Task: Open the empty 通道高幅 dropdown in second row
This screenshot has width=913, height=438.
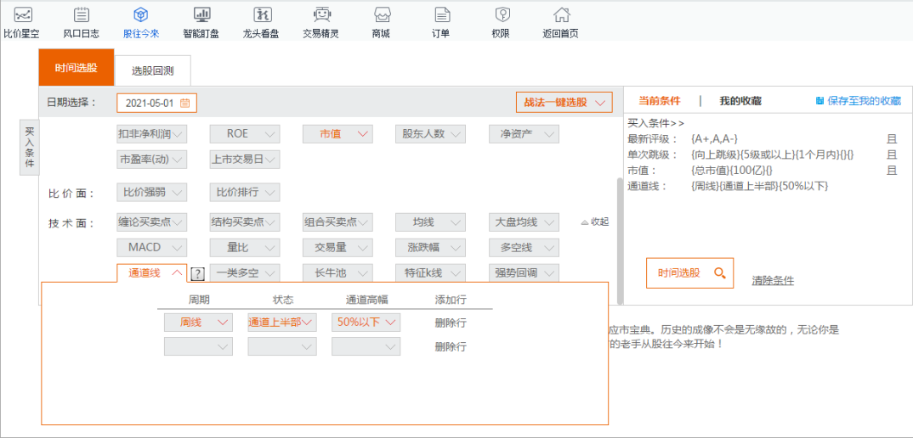Action: 366,346
